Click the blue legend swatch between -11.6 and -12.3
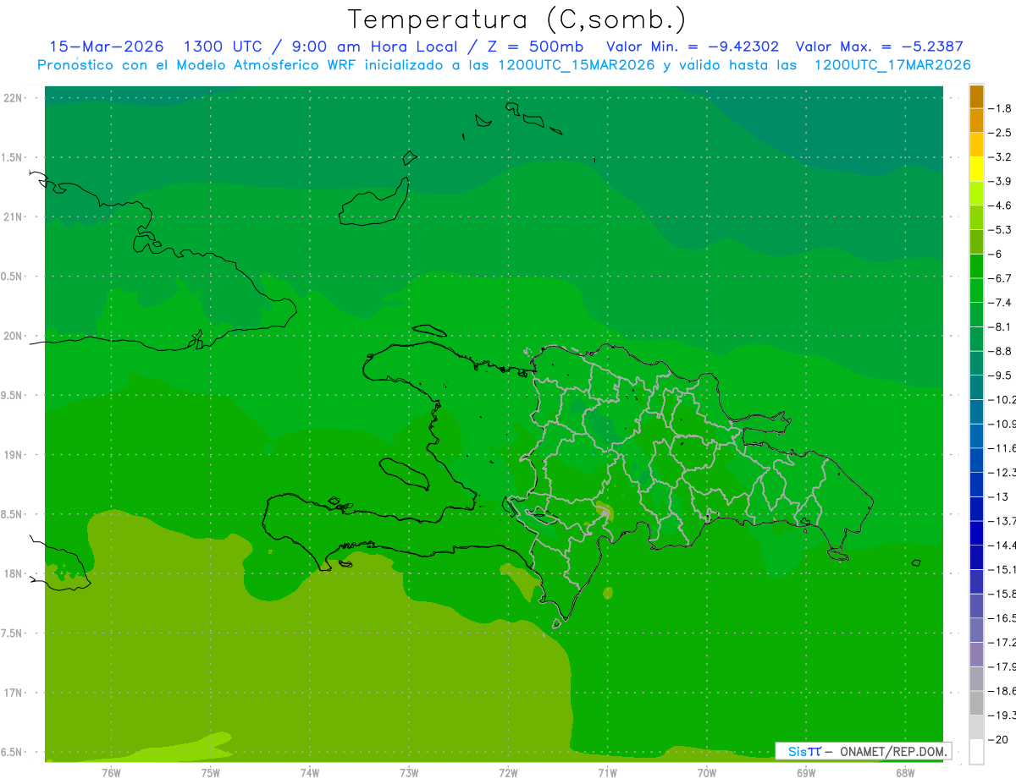 point(976,460)
